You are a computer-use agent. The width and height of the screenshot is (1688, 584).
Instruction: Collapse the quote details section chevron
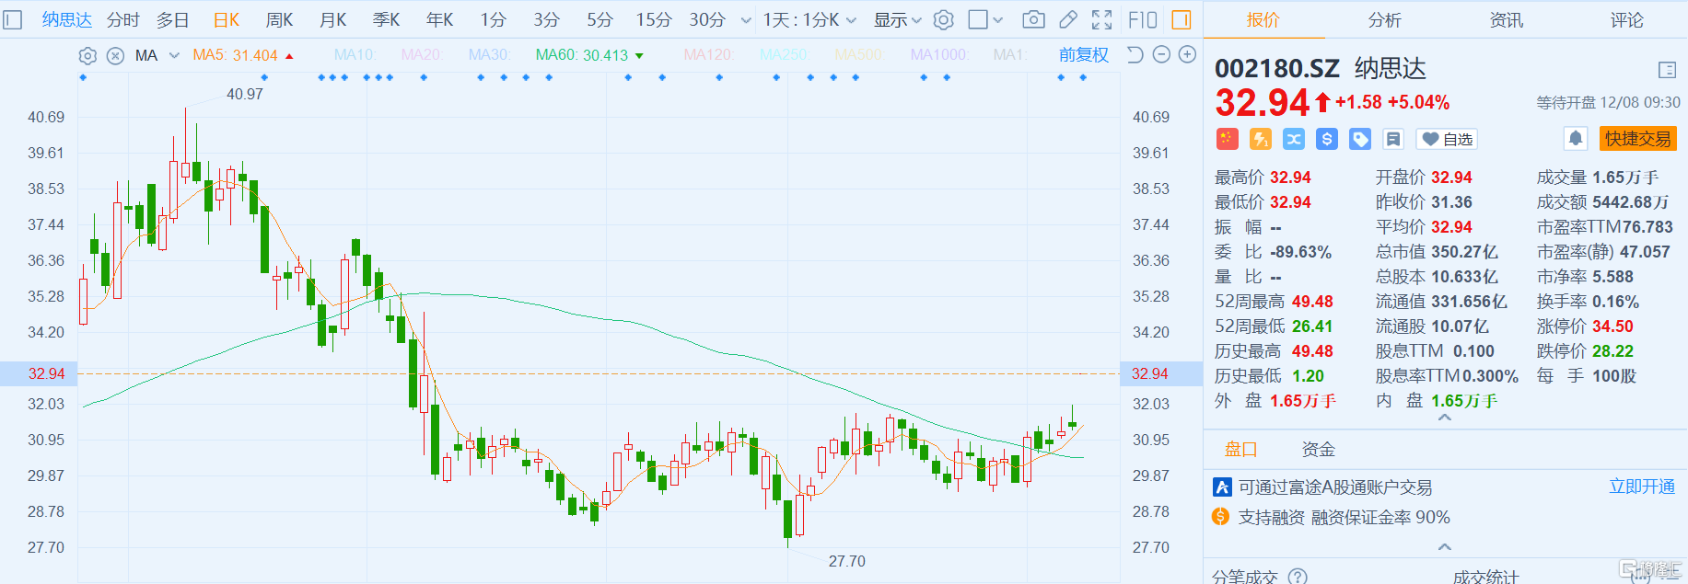pos(1445,418)
